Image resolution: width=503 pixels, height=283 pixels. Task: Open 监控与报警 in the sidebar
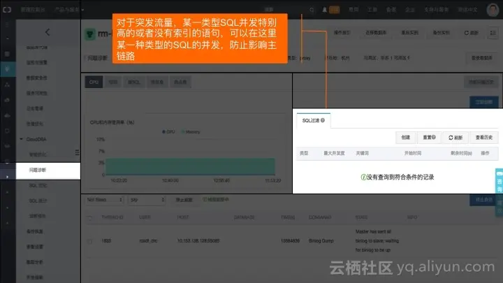[x=37, y=63]
